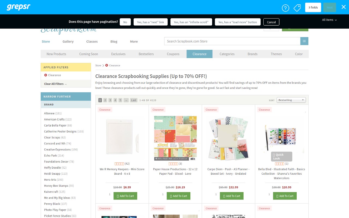Screen dimensions: 349x218
Task: Switch to Brands tab
Action: [252, 54]
